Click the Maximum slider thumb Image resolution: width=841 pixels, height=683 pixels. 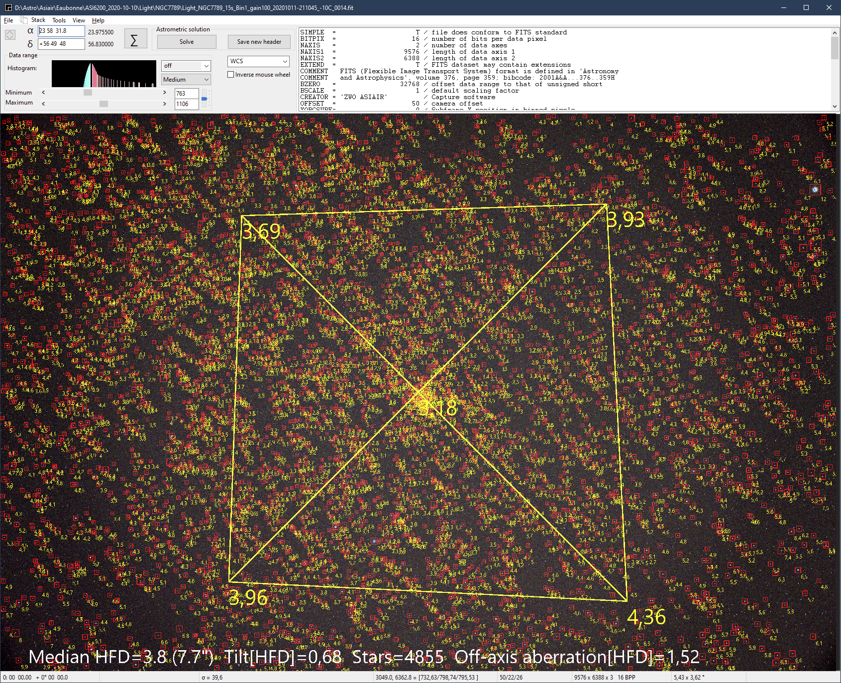(x=104, y=104)
